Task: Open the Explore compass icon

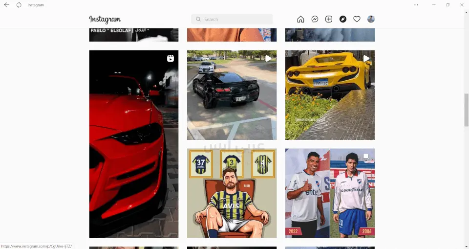Action: (x=343, y=19)
